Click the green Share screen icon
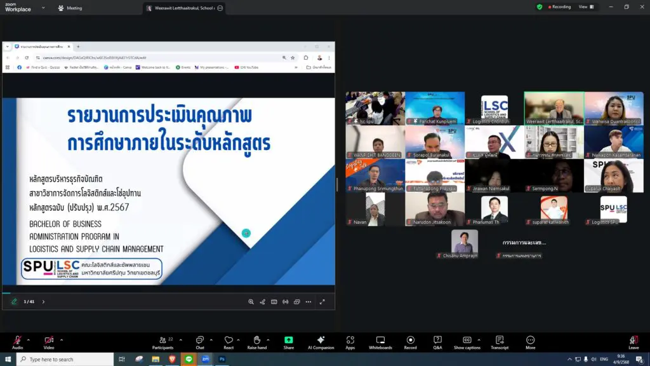The image size is (650, 366). (x=289, y=341)
